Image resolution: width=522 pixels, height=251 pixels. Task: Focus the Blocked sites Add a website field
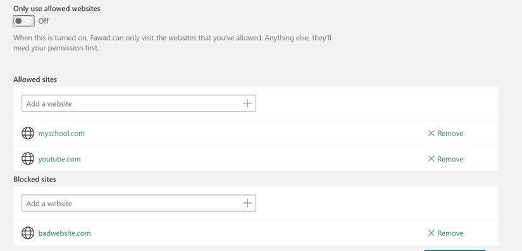pyautogui.click(x=139, y=203)
